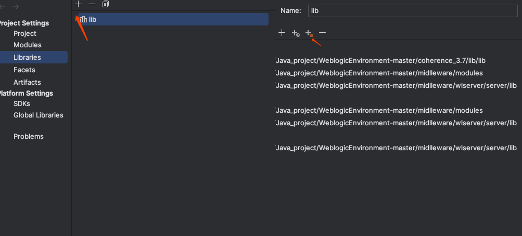Remove selected root with minus icon

[323, 33]
